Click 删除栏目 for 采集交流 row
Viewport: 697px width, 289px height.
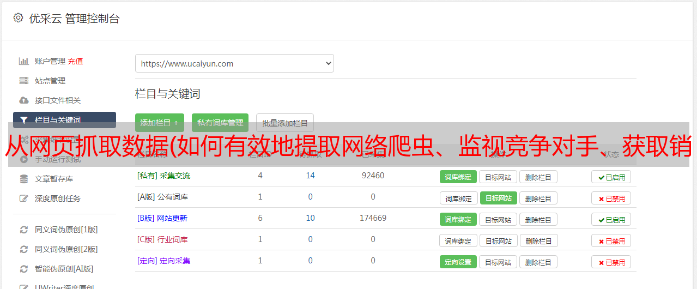click(x=538, y=177)
